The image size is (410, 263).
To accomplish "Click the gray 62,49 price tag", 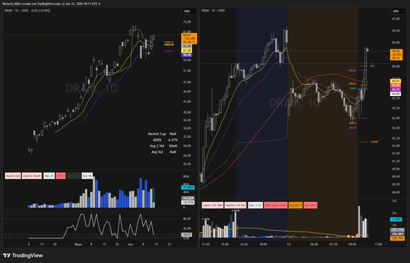I will pyautogui.click(x=187, y=46).
